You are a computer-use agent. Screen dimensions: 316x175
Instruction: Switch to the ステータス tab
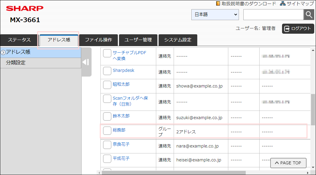pos(19,40)
